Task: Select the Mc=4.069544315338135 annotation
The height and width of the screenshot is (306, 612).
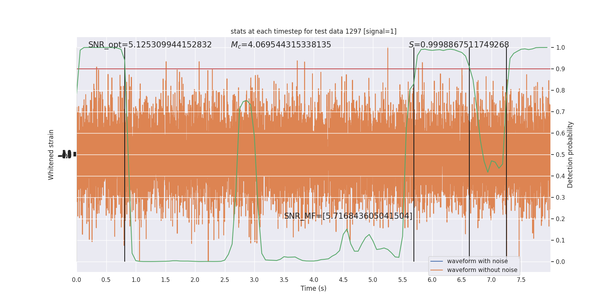Action: (x=281, y=45)
